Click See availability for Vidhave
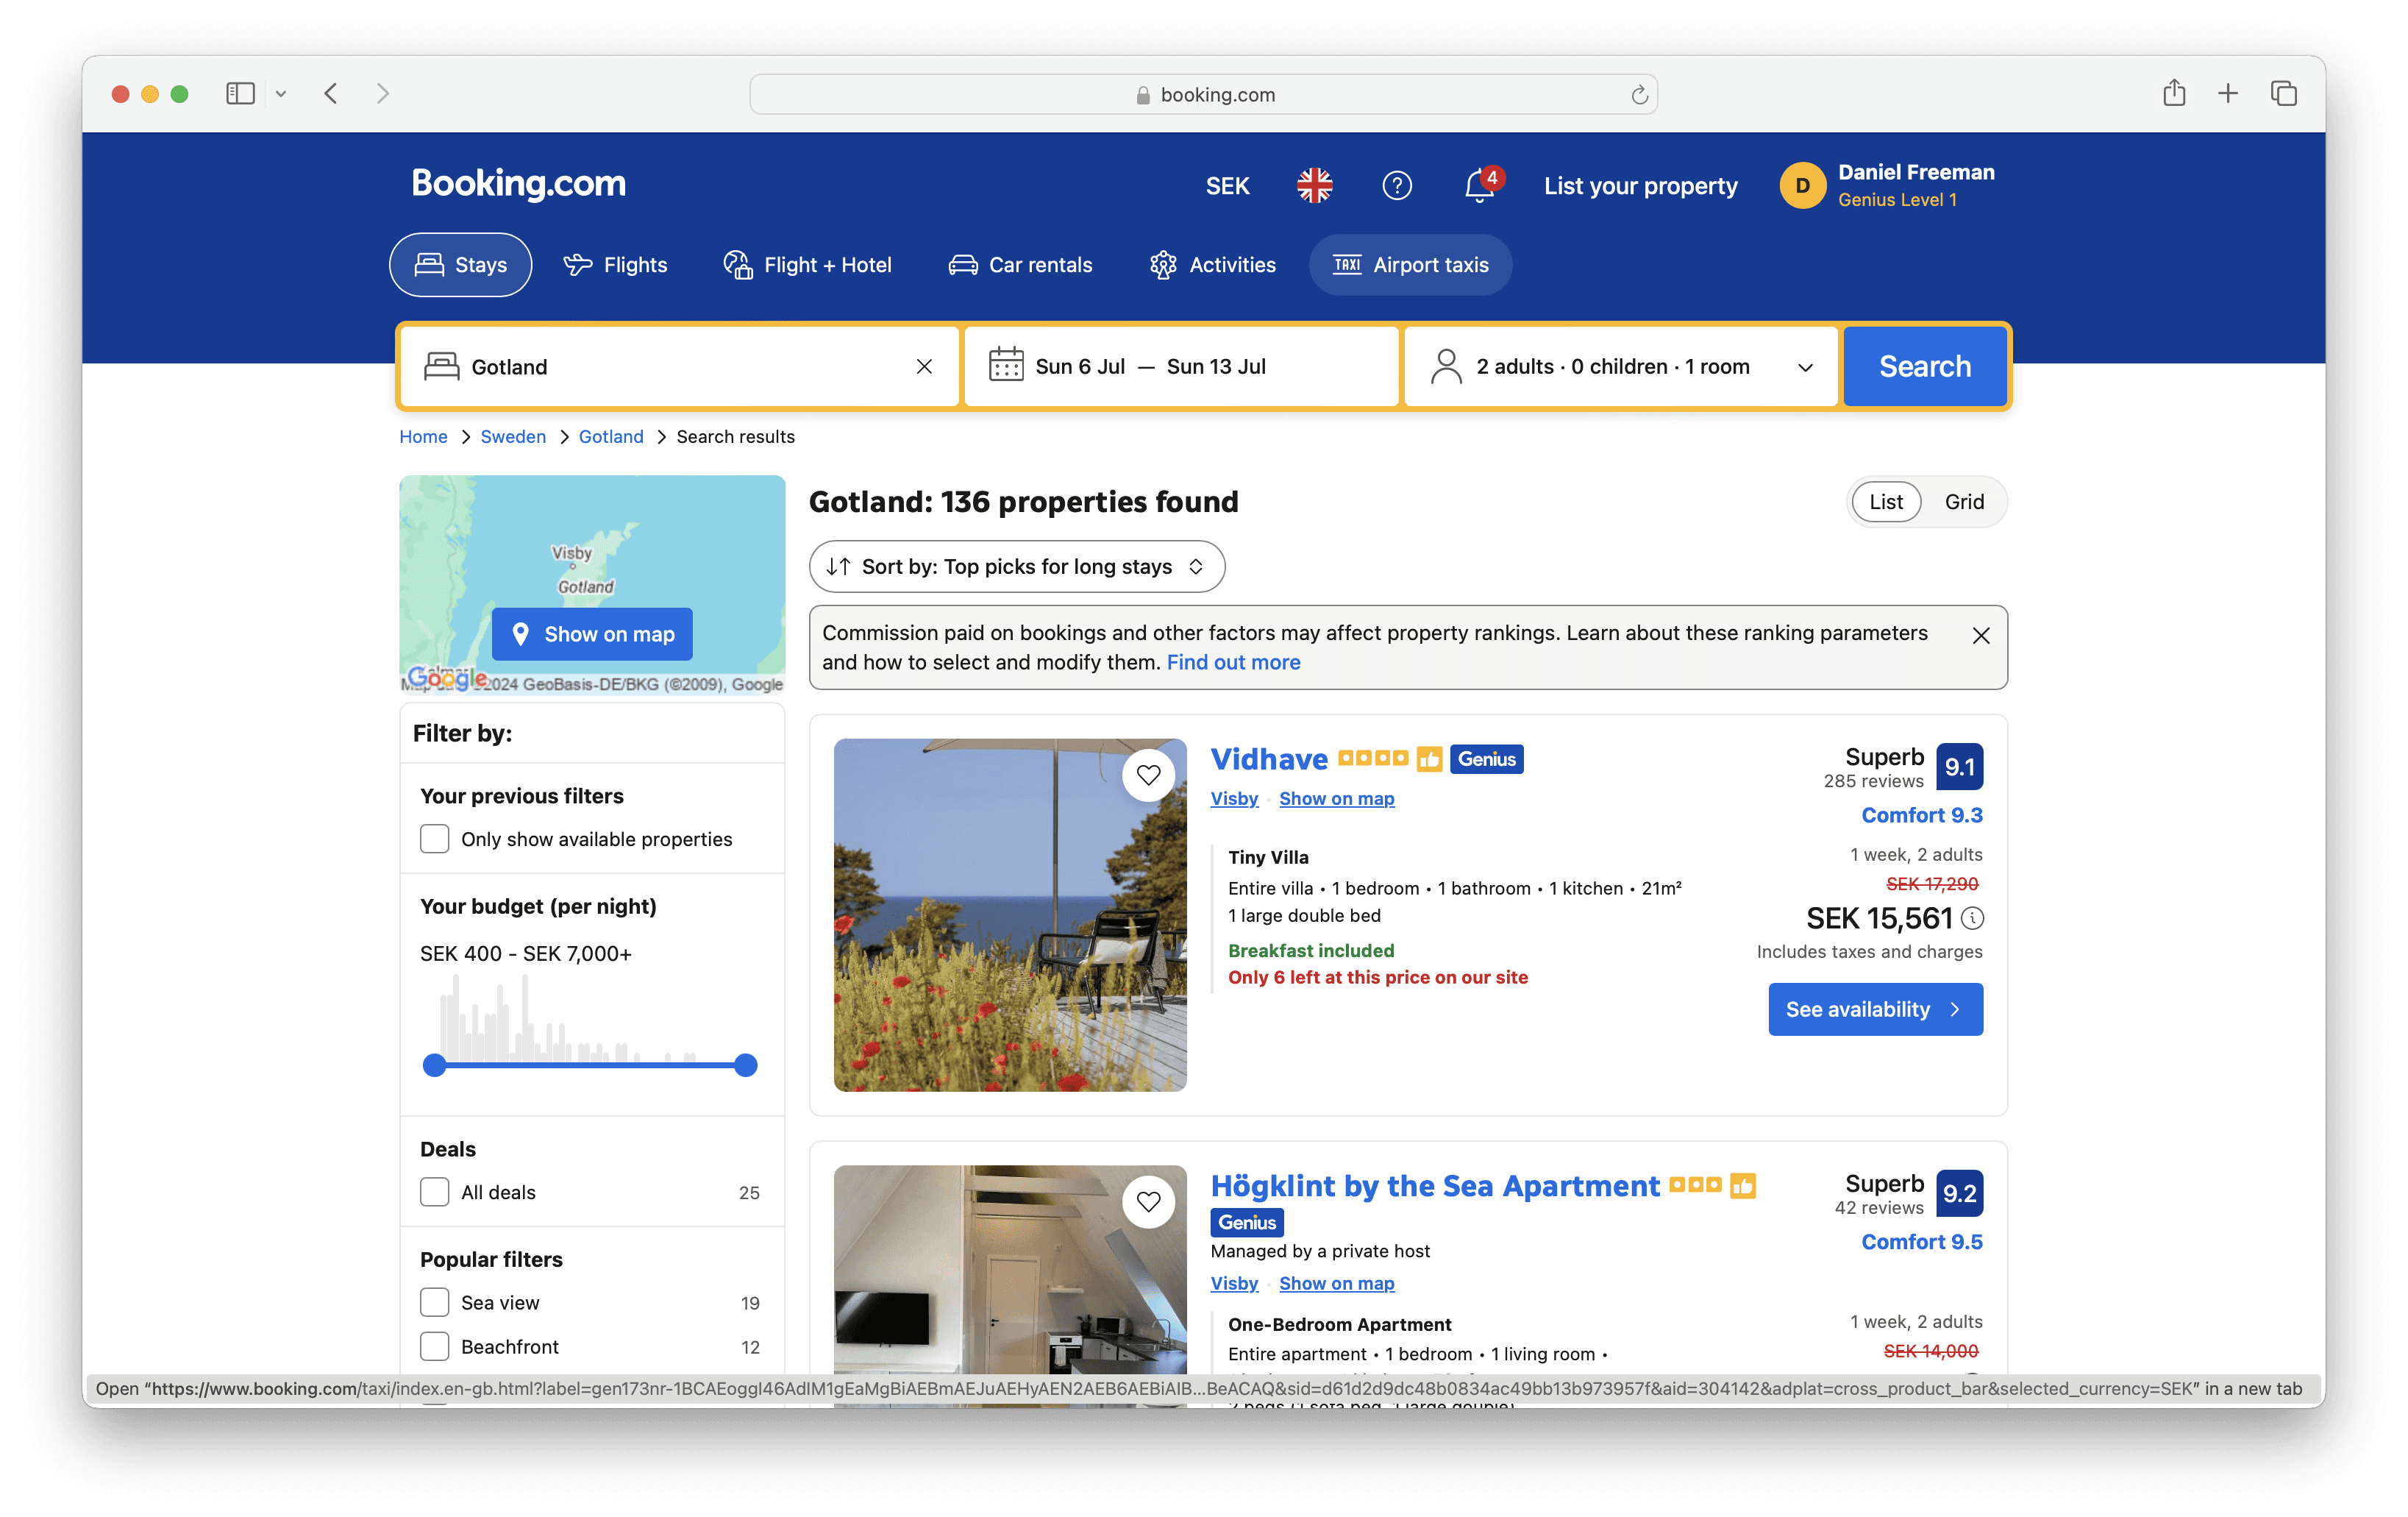This screenshot has width=2408, height=1517. [x=1875, y=1009]
